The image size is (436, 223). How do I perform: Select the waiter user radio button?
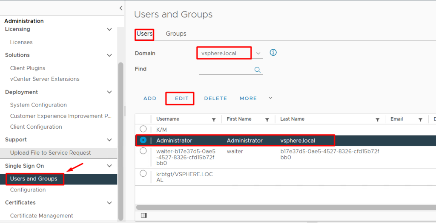143,151
